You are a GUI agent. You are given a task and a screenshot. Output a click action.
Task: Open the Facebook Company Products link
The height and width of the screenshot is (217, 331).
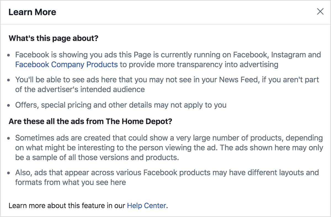coord(66,65)
